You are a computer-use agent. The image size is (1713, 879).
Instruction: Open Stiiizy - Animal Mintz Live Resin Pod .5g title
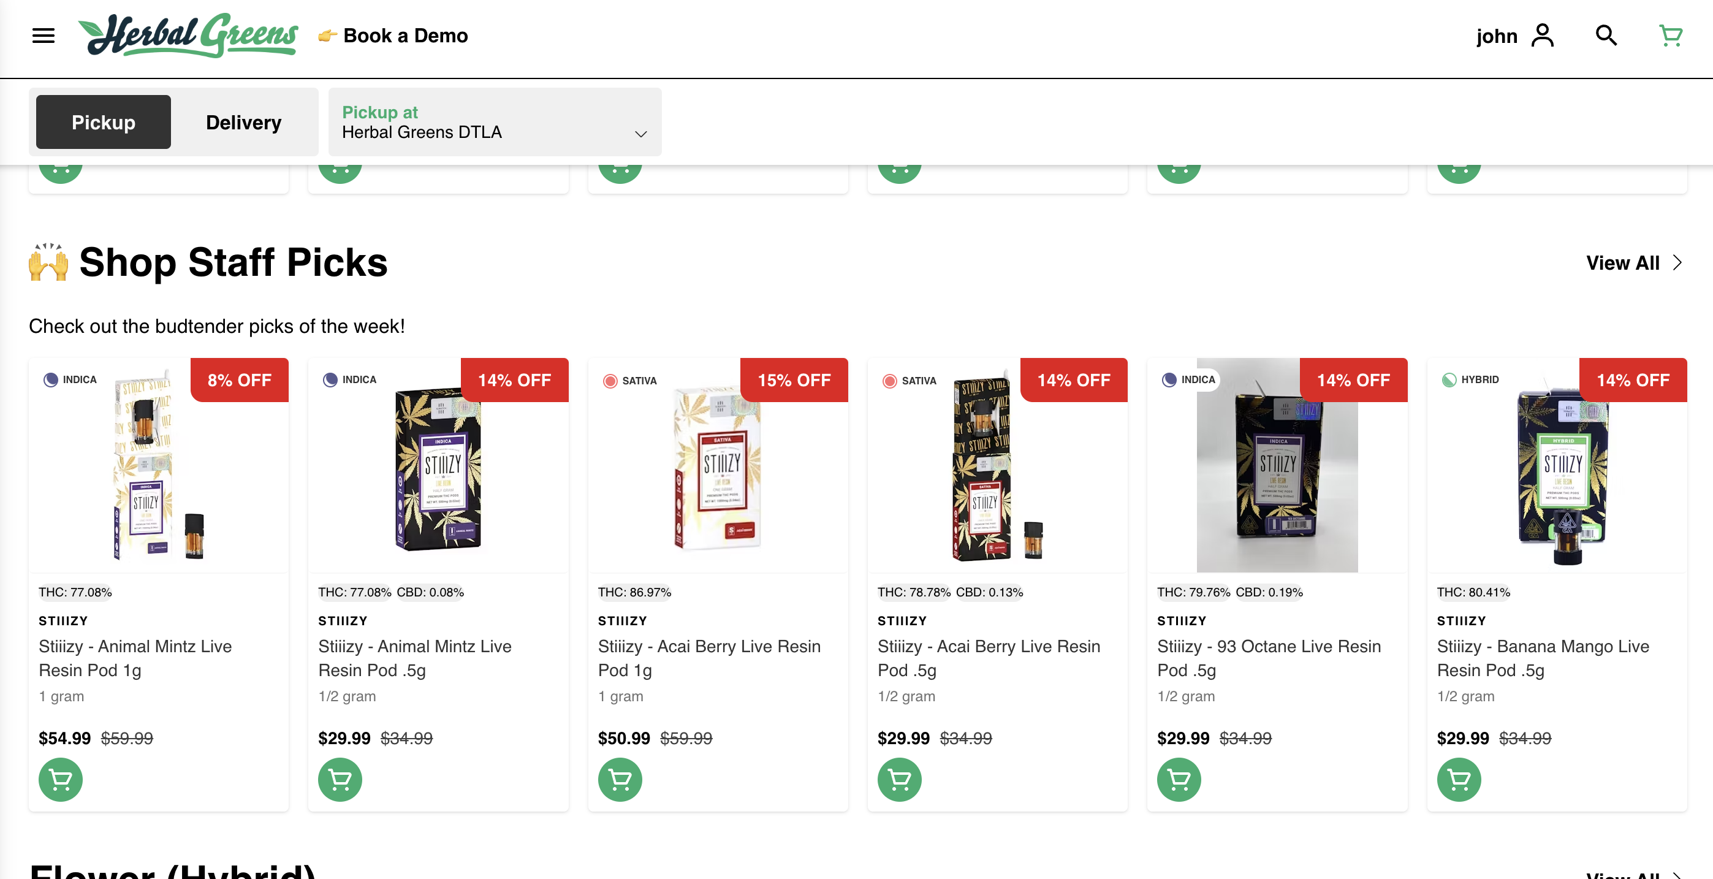415,658
